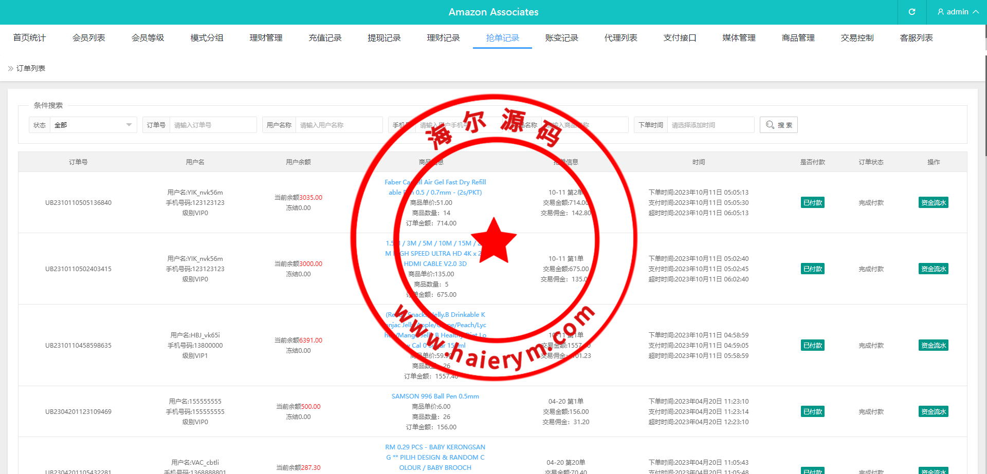Image resolution: width=987 pixels, height=474 pixels.
Task: Open the admin user menu
Action: pyautogui.click(x=957, y=12)
